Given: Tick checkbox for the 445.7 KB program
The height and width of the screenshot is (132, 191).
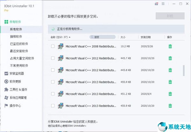Looking at the screenshot, I should (53, 58).
